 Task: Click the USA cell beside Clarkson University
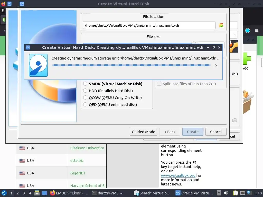click(41, 148)
